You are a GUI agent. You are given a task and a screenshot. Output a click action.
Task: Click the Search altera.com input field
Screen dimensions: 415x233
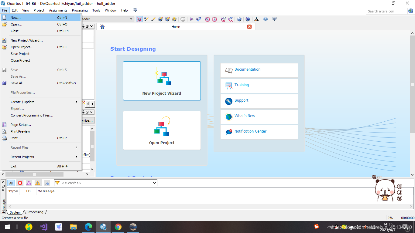tap(387, 11)
